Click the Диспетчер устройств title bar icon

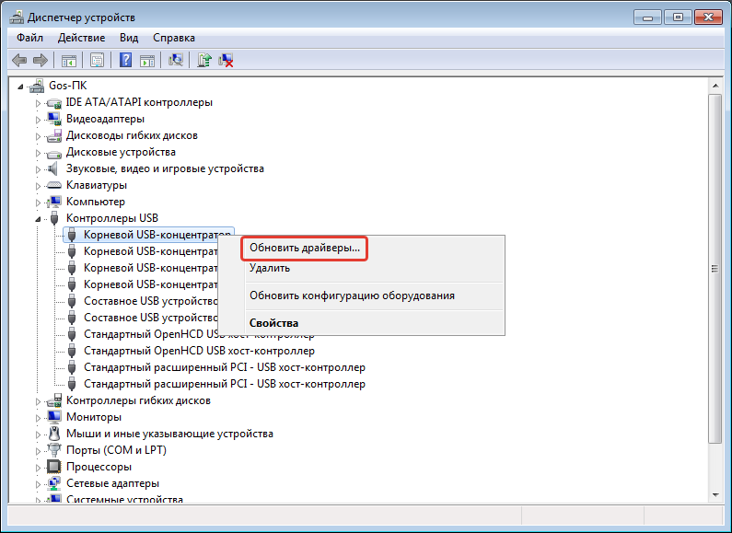(17, 17)
